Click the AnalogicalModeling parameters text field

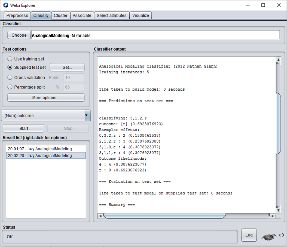(x=155, y=35)
